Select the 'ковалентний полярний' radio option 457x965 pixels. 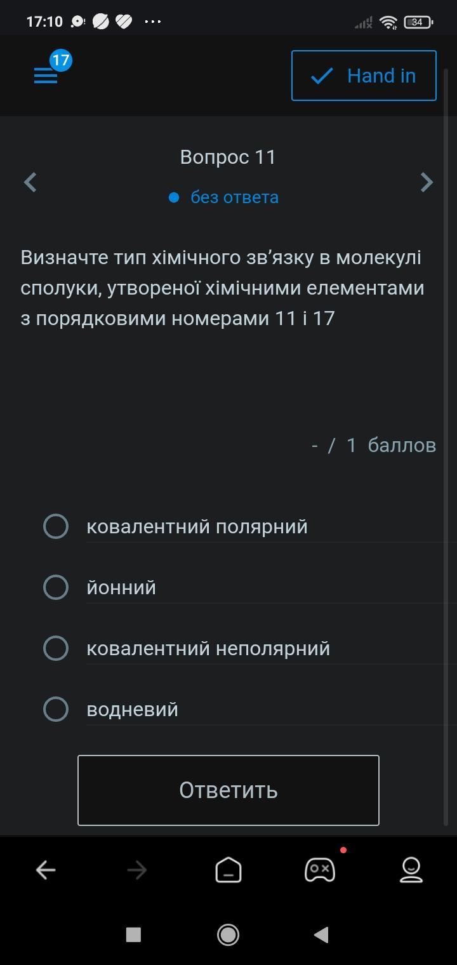pos(56,526)
